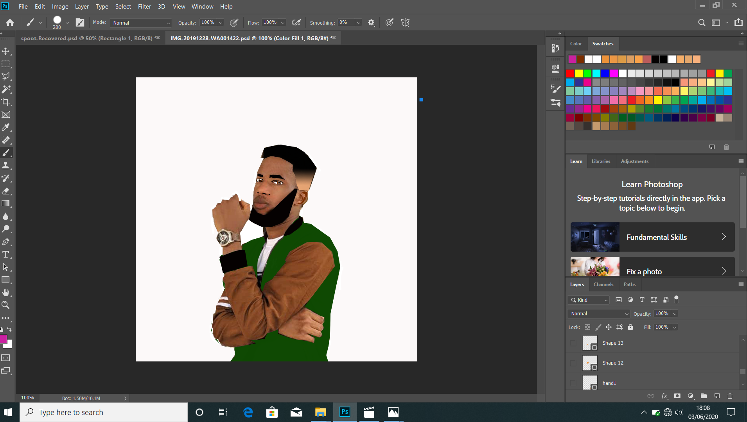Open the Image menu
The image size is (747, 422).
click(x=60, y=7)
